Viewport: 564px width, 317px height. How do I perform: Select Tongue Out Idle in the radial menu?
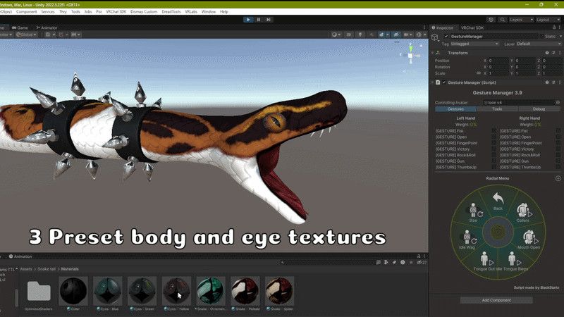(487, 261)
